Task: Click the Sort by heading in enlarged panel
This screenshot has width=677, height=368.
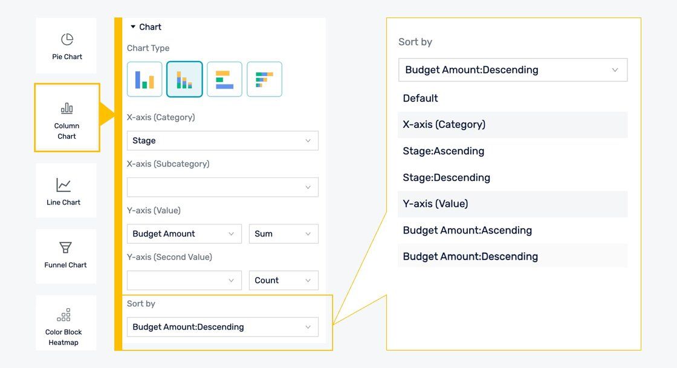Action: (415, 42)
